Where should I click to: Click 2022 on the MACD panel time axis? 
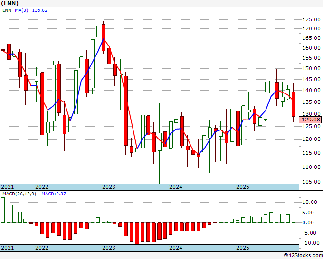pos(42,248)
